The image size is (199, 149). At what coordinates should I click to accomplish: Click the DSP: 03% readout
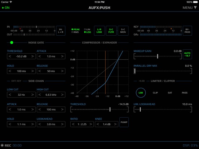pos(190,145)
